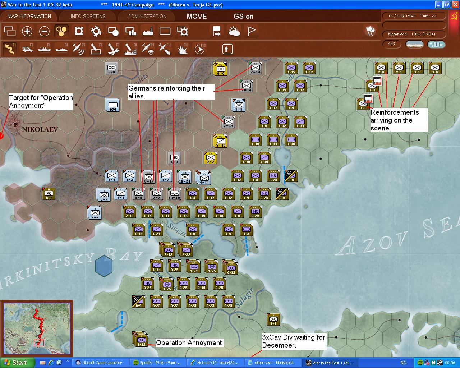This screenshot has height=368, width=460.
Task: Select the F7 bomb airfield mode
Action: 113,49
